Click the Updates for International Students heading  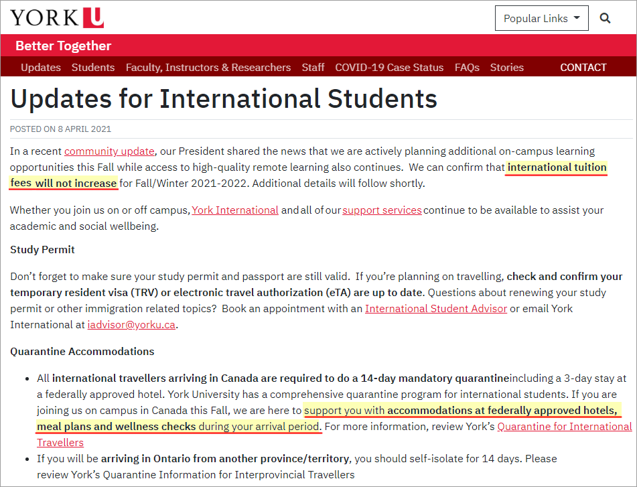[224, 98]
